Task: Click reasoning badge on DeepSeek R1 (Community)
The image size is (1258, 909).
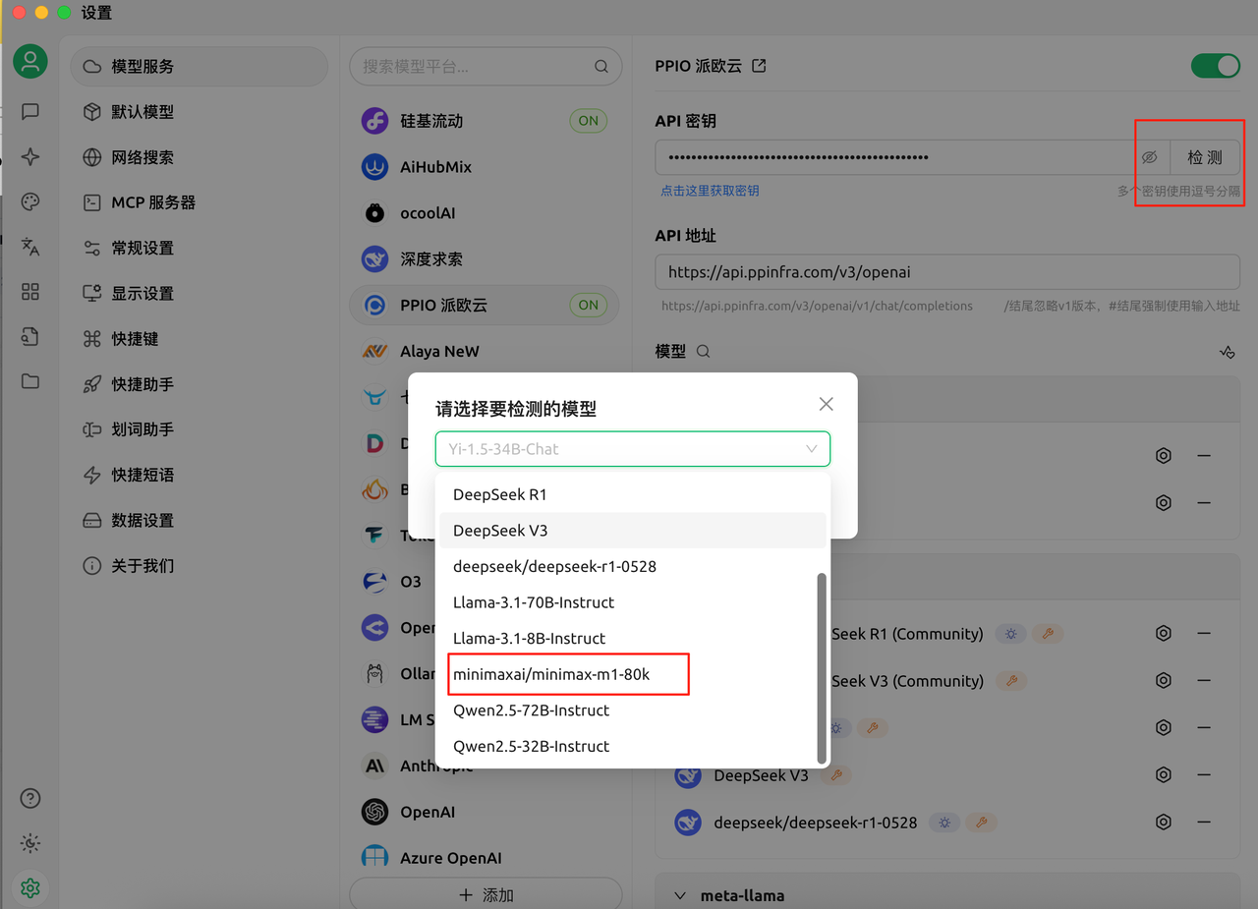Action: 1010,634
